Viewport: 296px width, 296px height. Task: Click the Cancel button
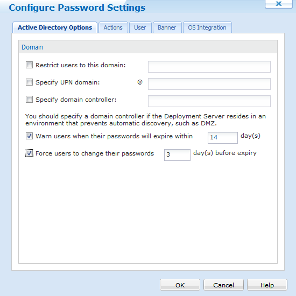[223, 285]
